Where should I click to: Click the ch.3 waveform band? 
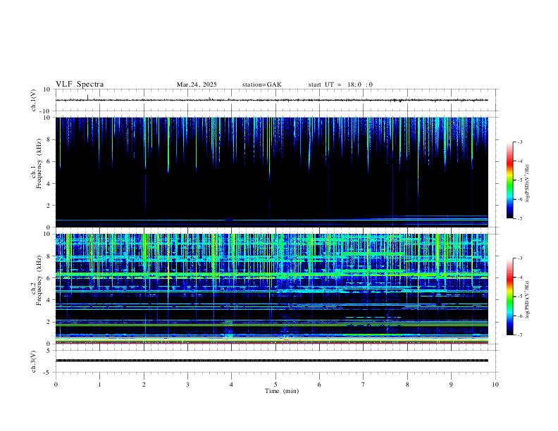click(271, 361)
